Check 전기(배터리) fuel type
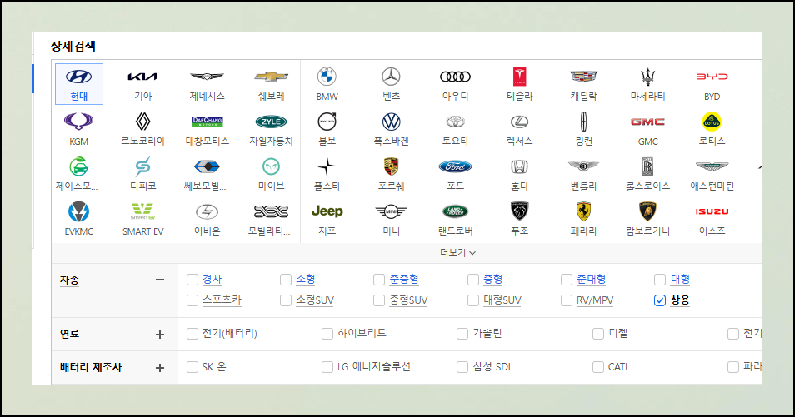795x417 pixels. point(192,334)
